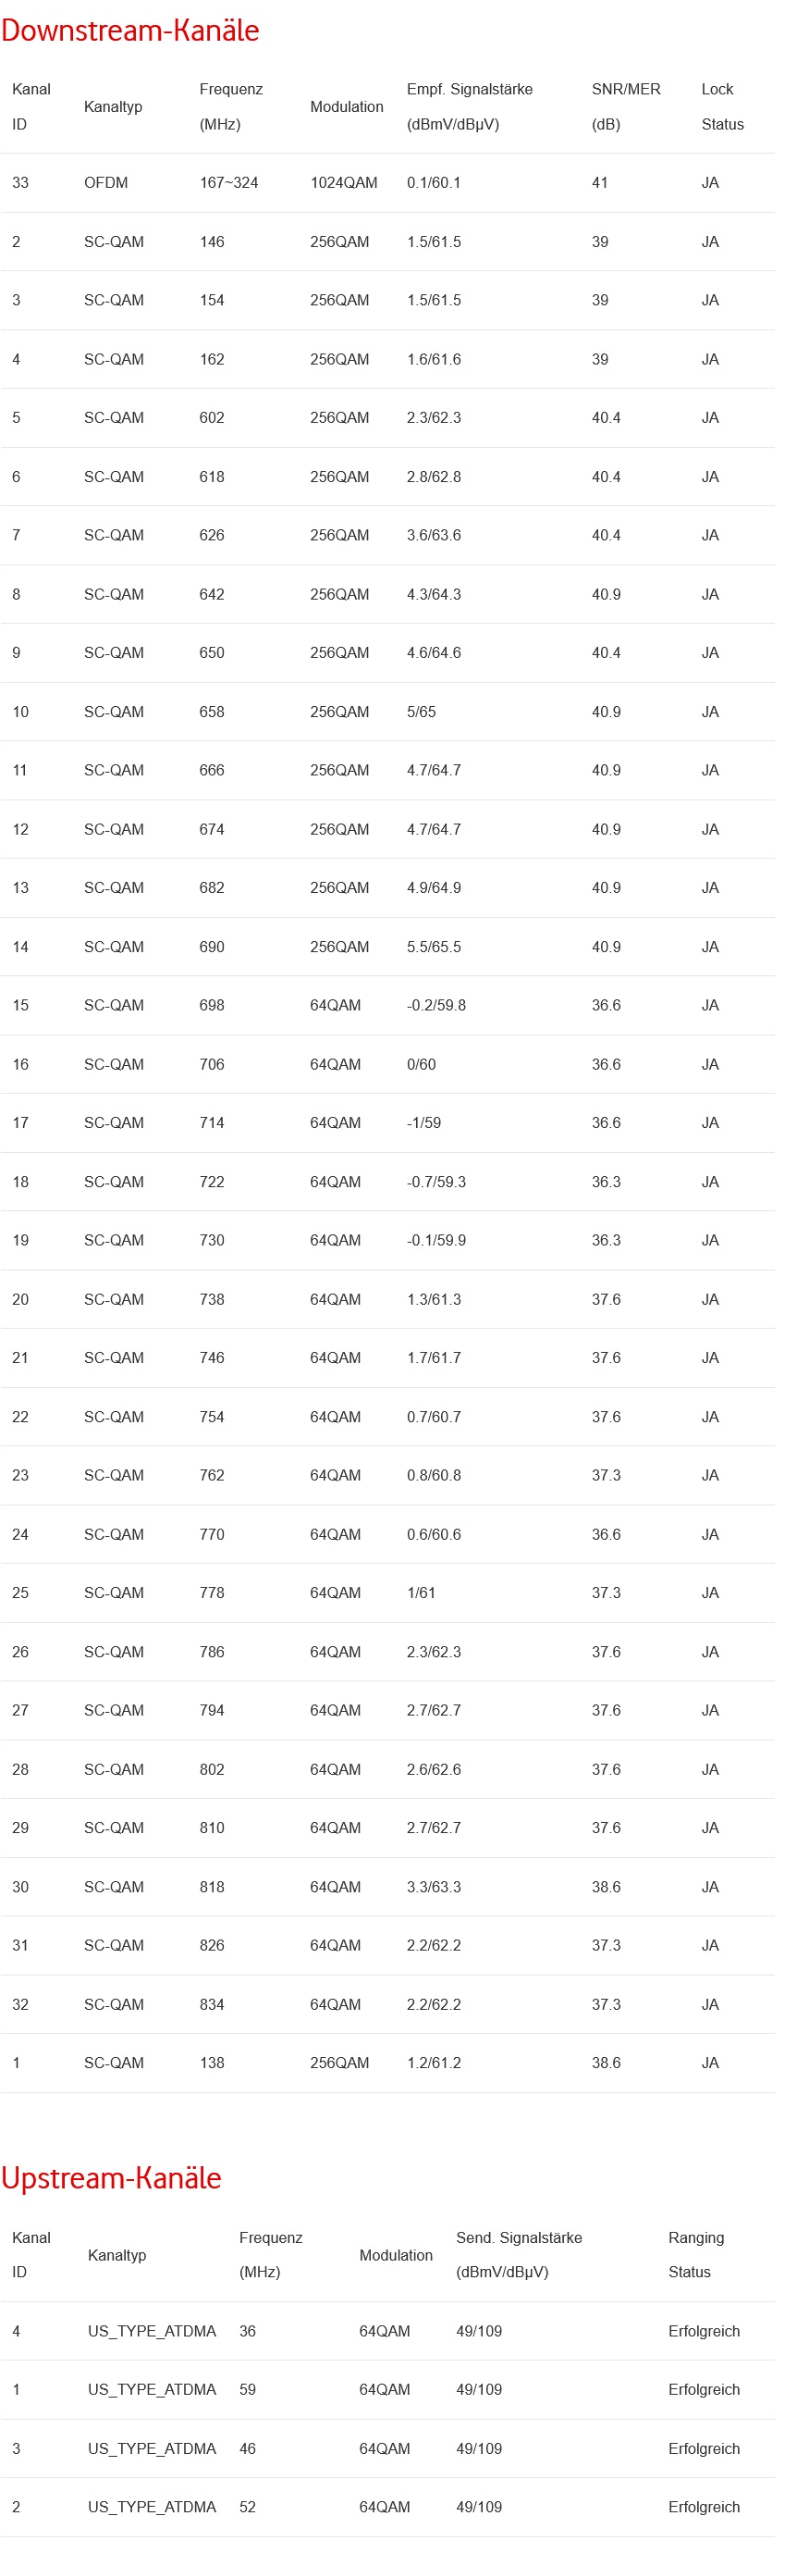This screenshot has height=2553, width=797.
Task: Select the OFDM channel 33 row
Action: [x=105, y=182]
